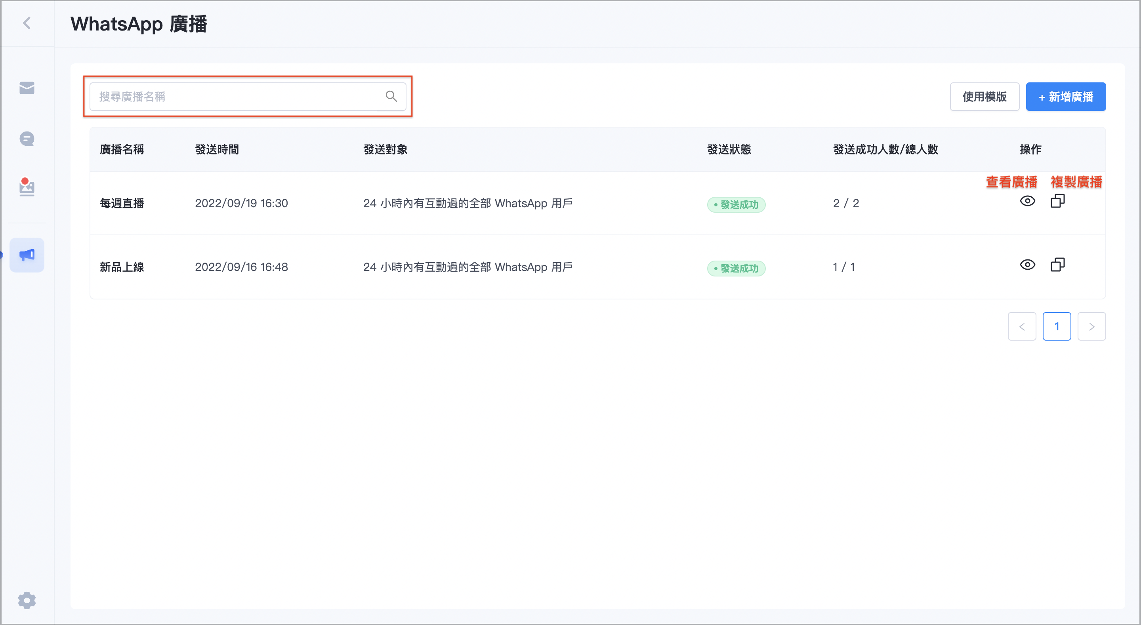Open the settings gear icon
1141x625 pixels.
click(27, 600)
